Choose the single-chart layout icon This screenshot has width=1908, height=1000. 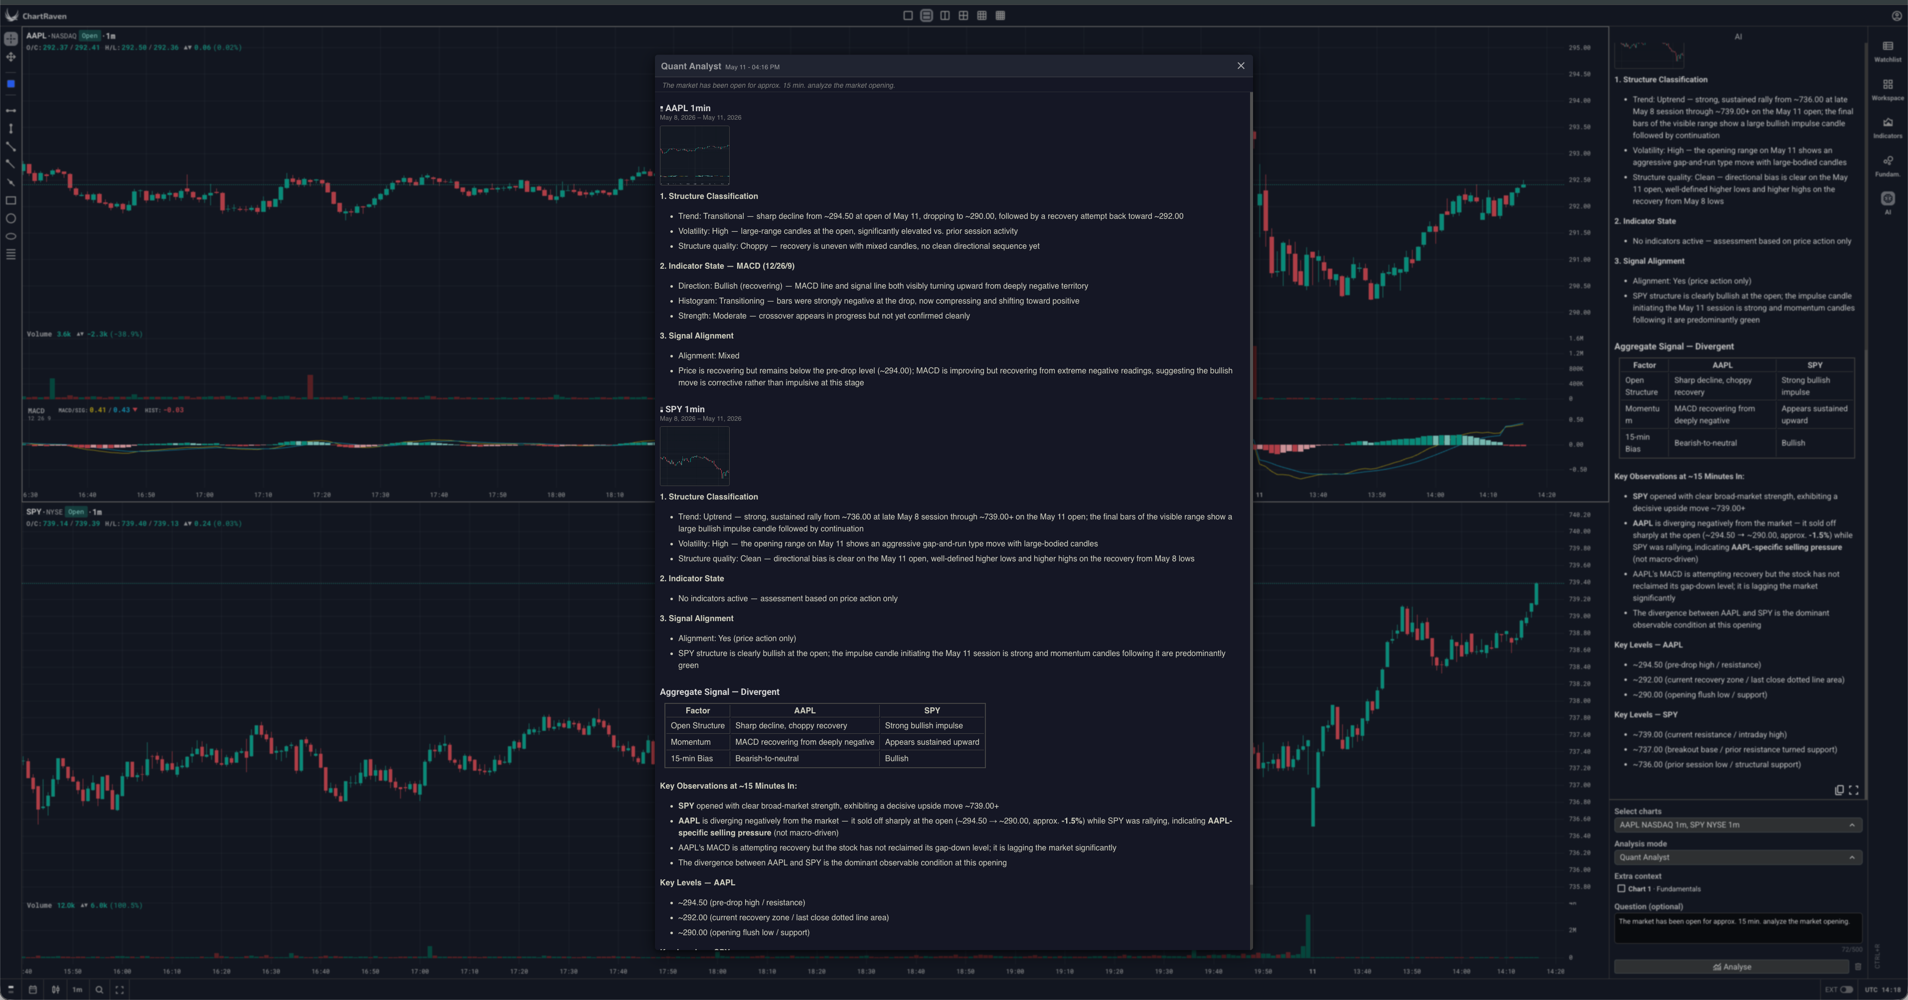point(908,15)
